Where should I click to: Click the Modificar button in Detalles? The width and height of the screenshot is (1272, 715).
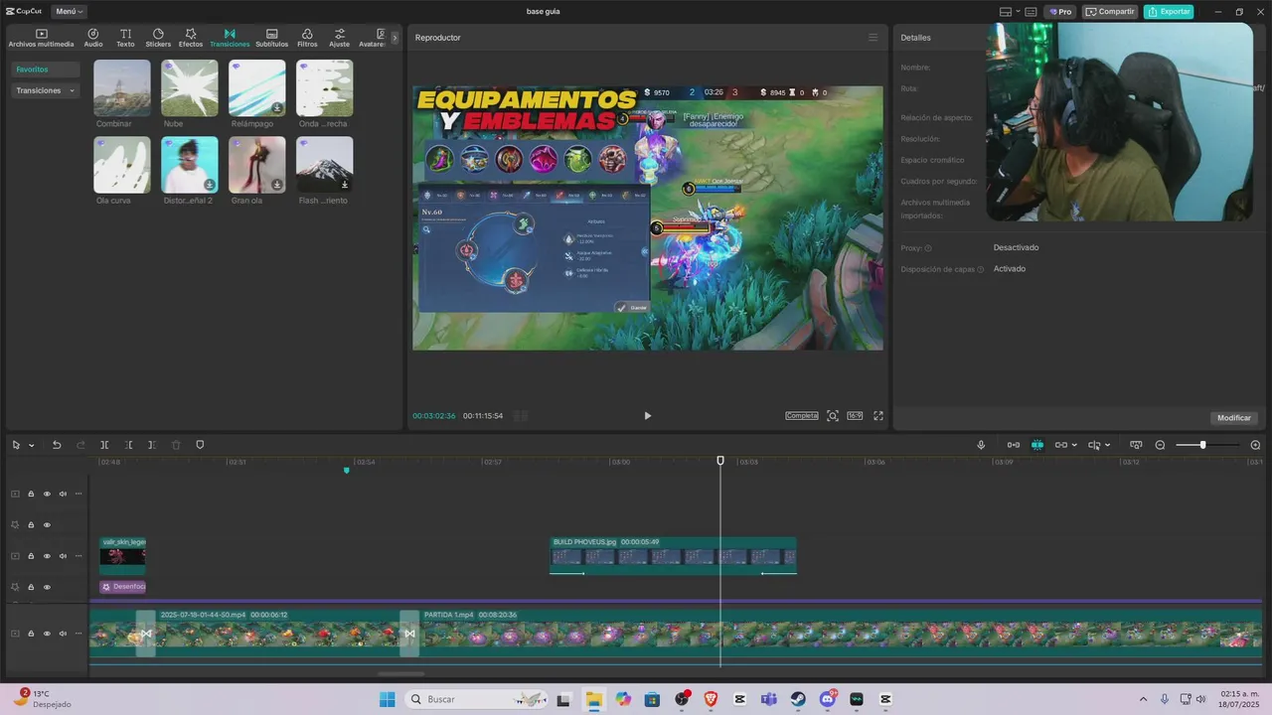click(x=1234, y=418)
